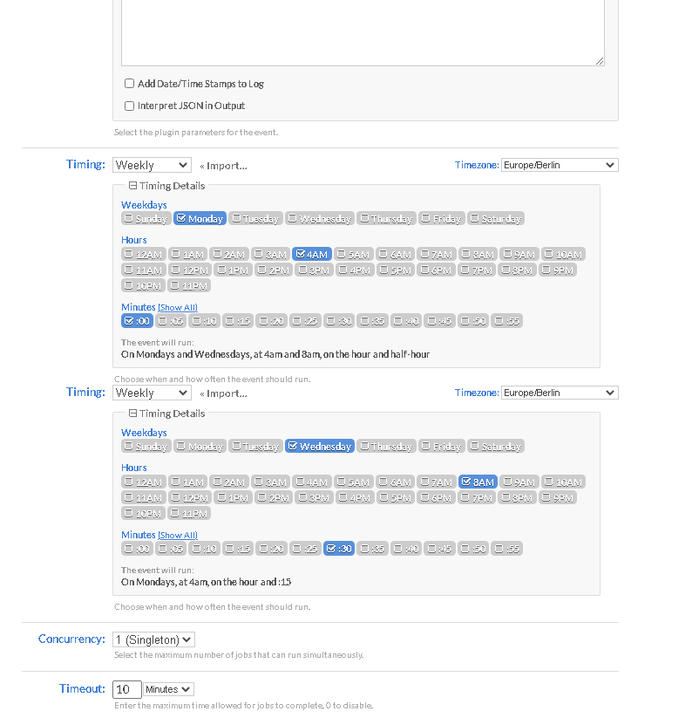Enable "Add Date/Time Stamps to Log"
The image size is (692, 718).
pyautogui.click(x=129, y=83)
